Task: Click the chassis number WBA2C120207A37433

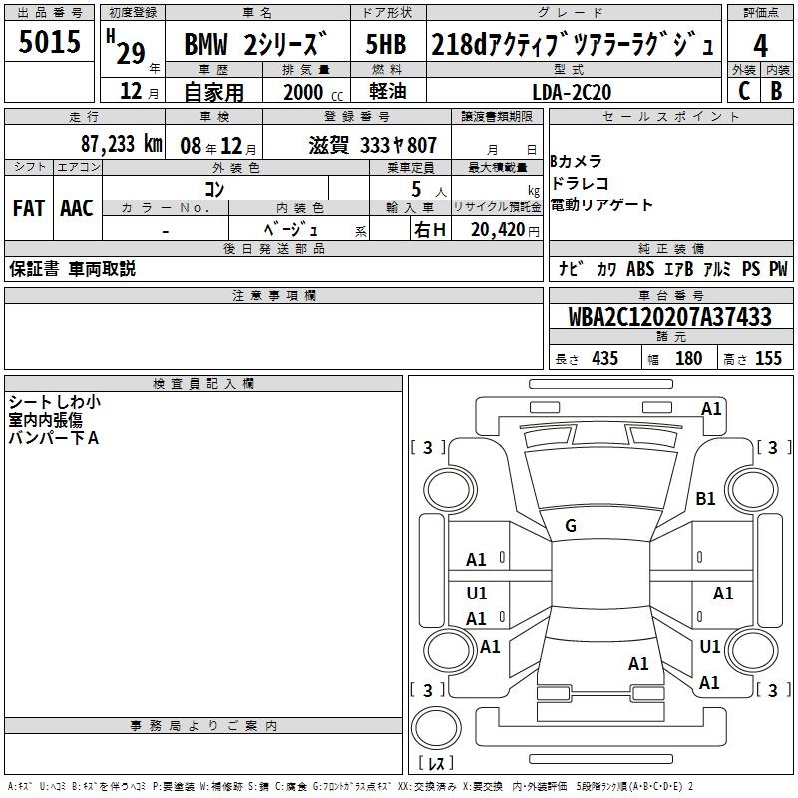Action: coord(669,317)
